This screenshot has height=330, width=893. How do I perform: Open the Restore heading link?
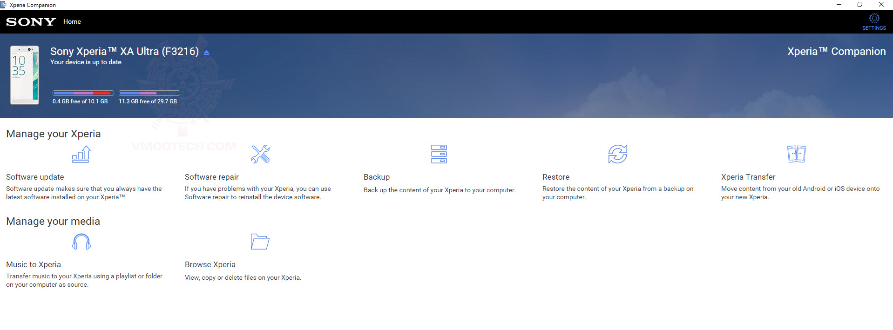click(x=556, y=177)
